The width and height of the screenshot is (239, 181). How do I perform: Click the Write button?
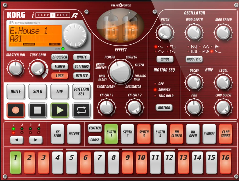pyautogui.click(x=82, y=57)
